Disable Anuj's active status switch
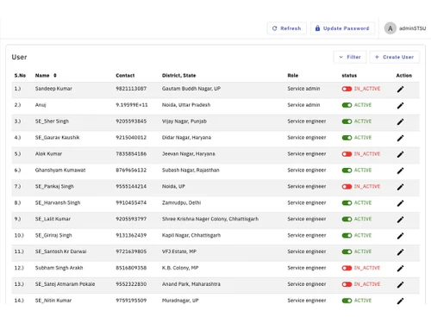This screenshot has height=323, width=431. [x=347, y=105]
